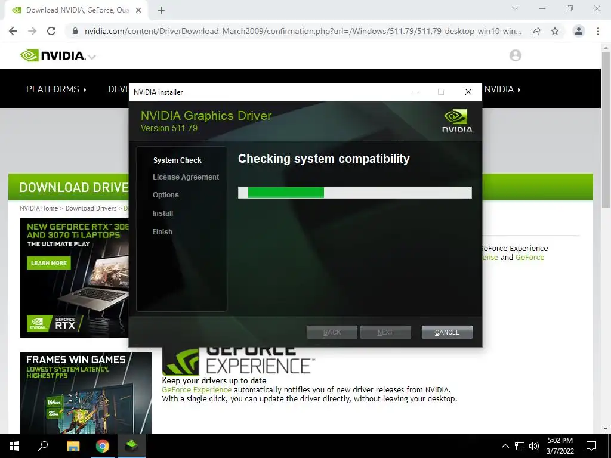This screenshot has width=611, height=458.
Task: Open File Explorer from taskbar
Action: [x=73, y=446]
